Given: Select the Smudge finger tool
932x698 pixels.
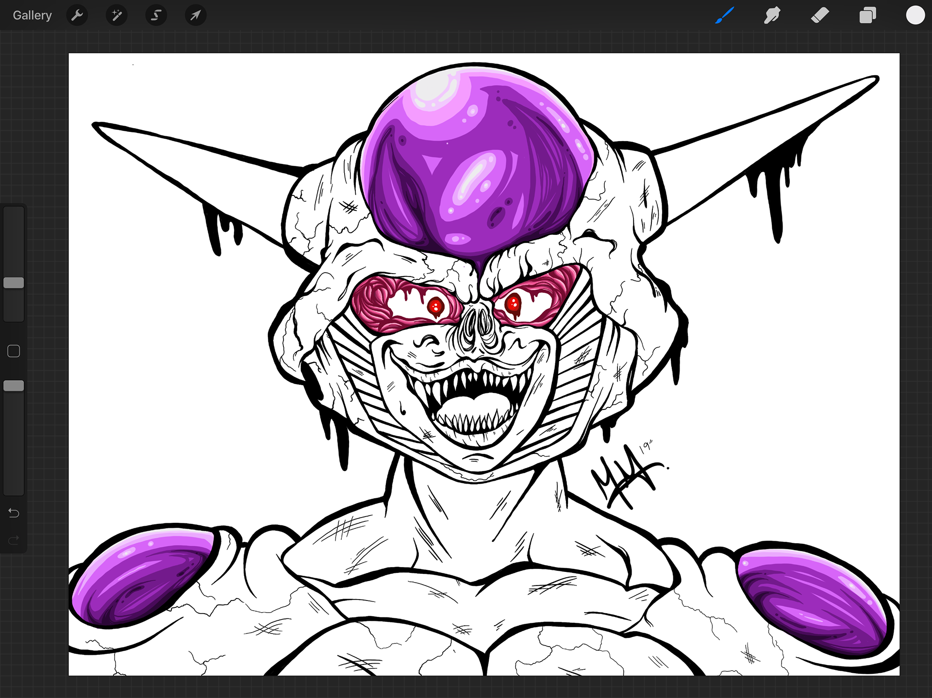Looking at the screenshot, I should point(772,16).
